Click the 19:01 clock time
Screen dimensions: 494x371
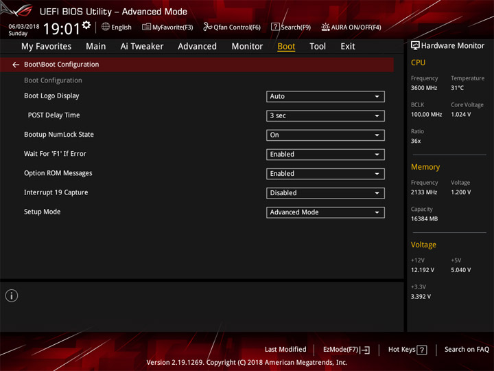(62, 29)
